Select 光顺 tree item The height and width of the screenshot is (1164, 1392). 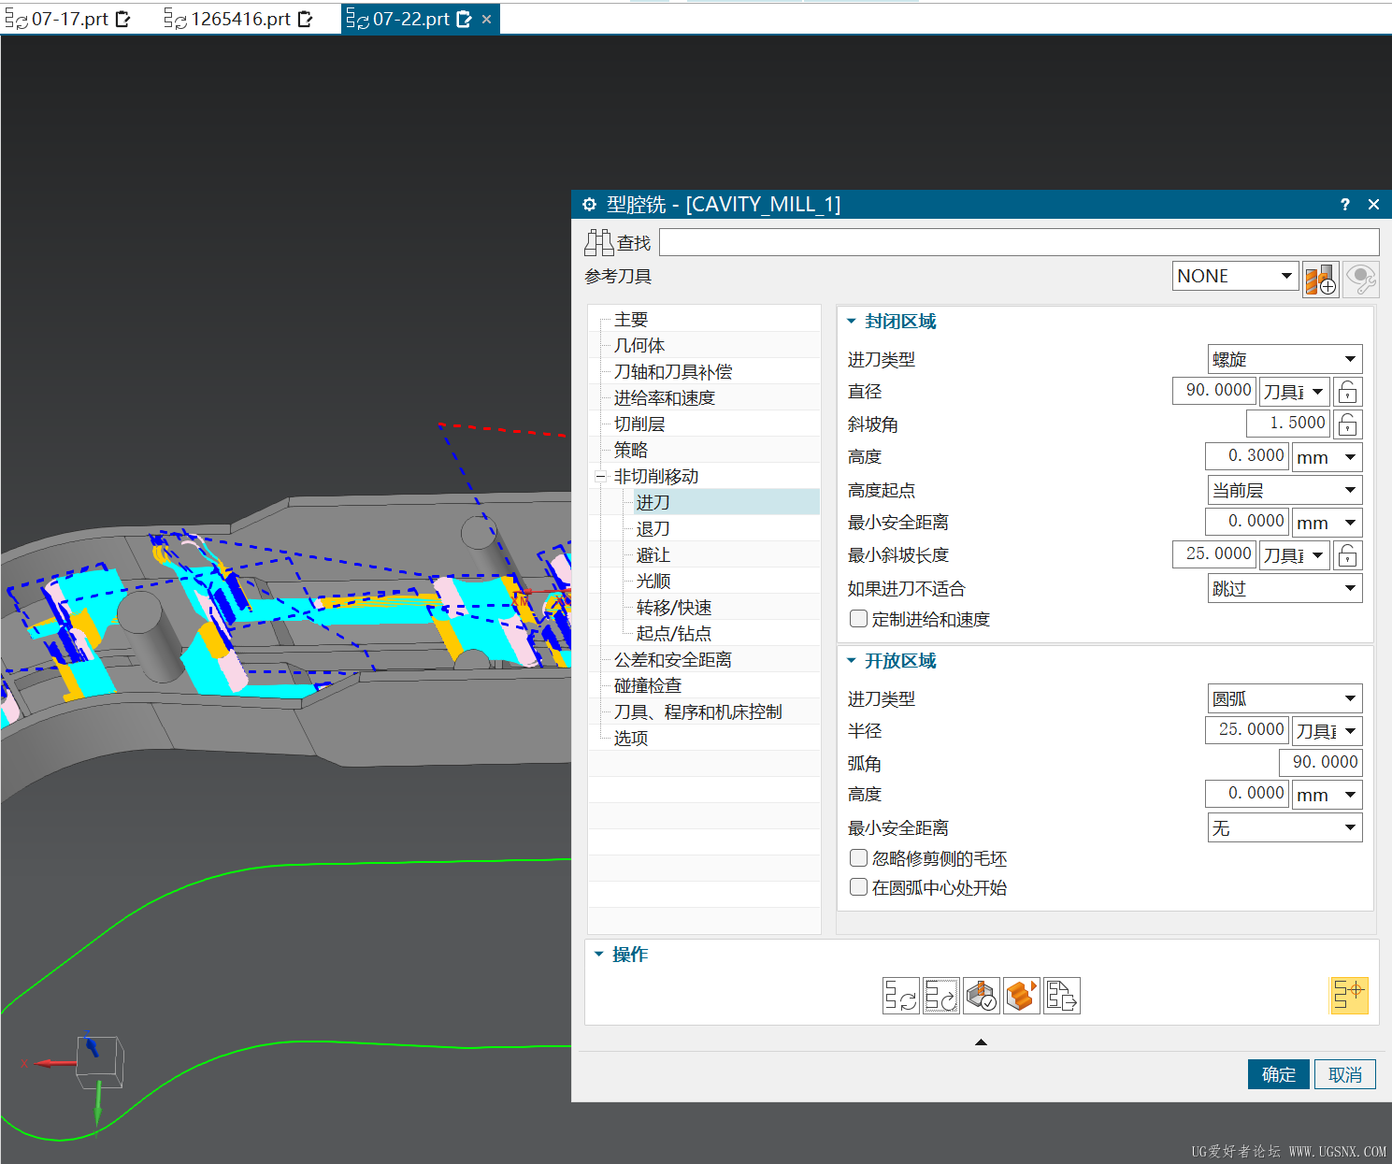653,582
